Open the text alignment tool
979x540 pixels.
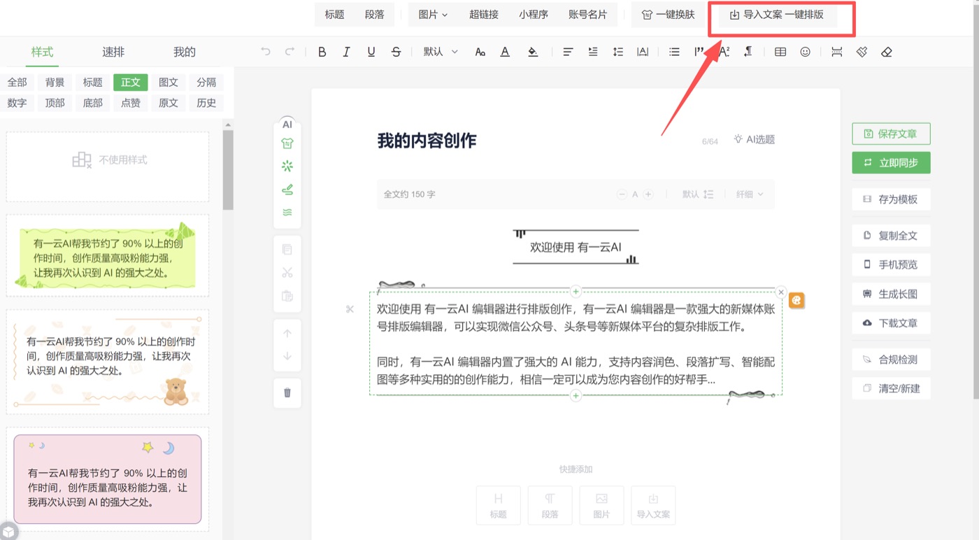(568, 52)
